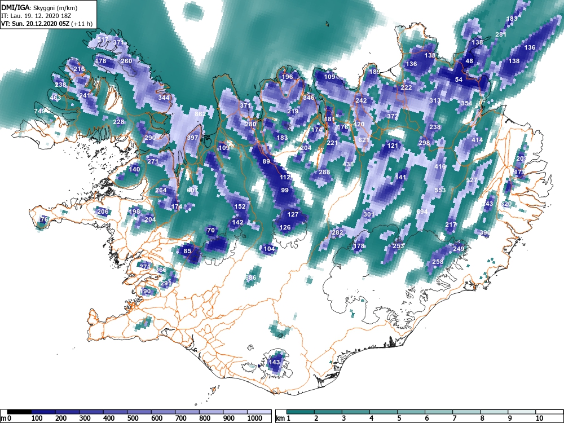Viewport: 564px width, 423px height.
Task: Click visibility value 112 on the map
Action: pos(285,177)
